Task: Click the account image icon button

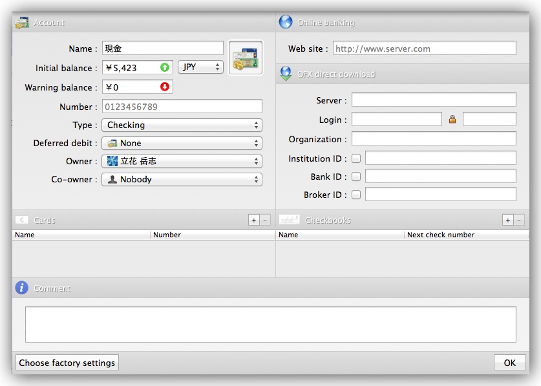Action: (x=246, y=58)
